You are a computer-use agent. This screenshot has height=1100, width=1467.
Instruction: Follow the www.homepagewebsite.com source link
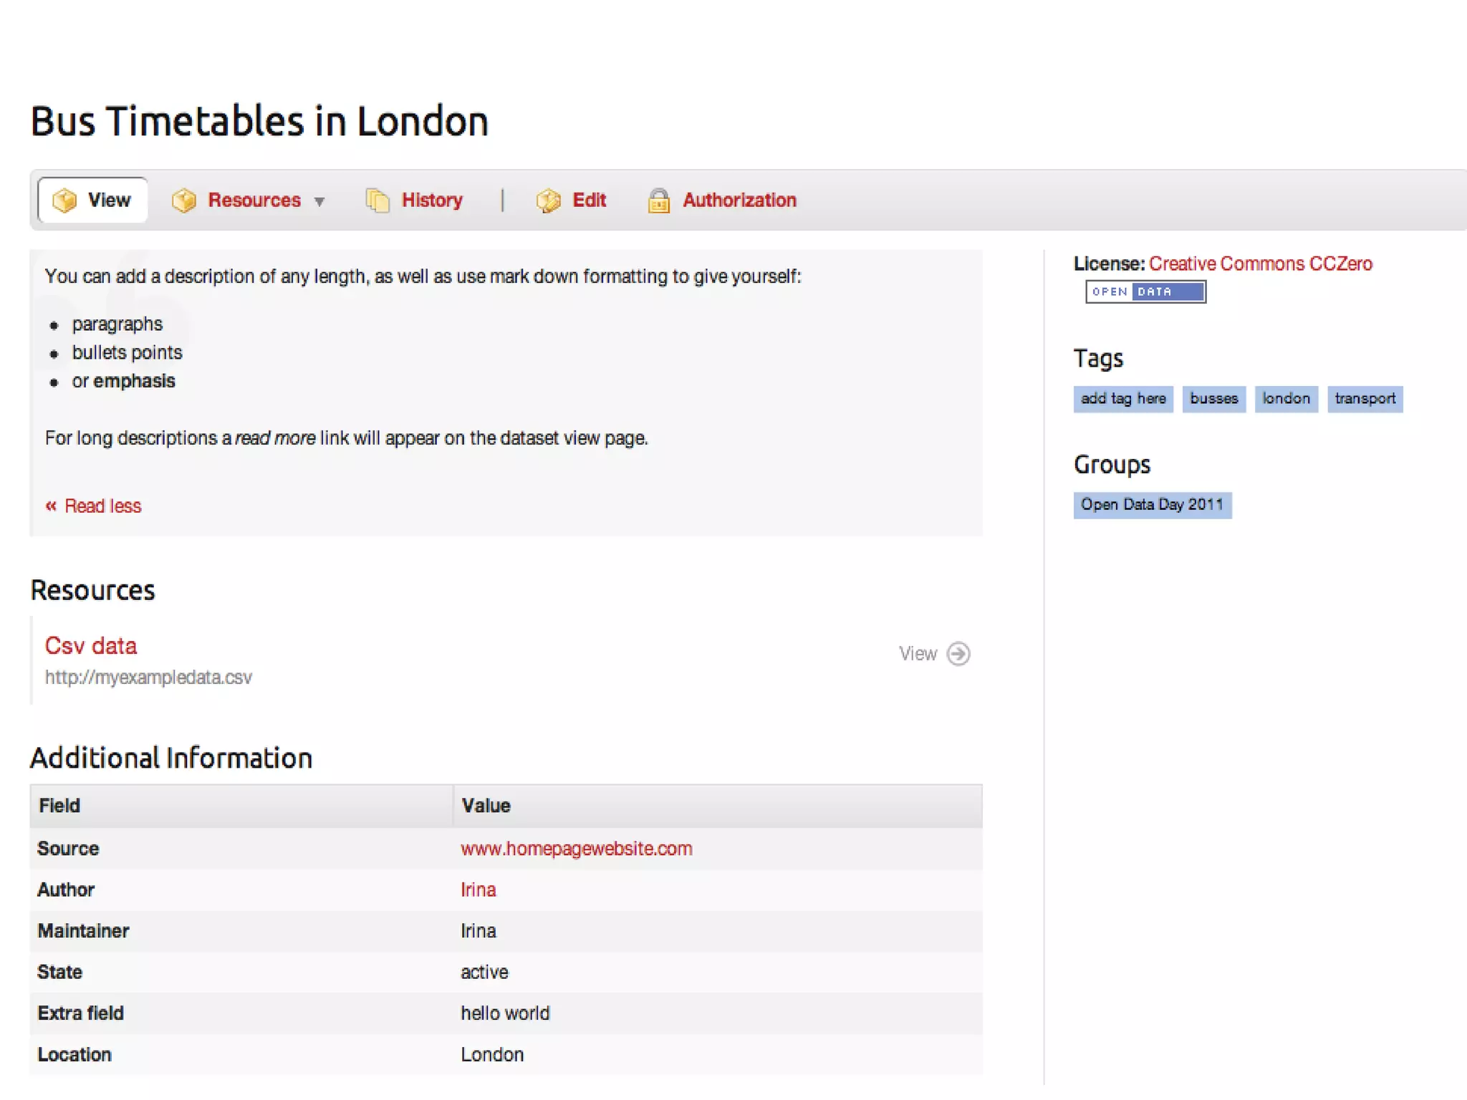[576, 849]
